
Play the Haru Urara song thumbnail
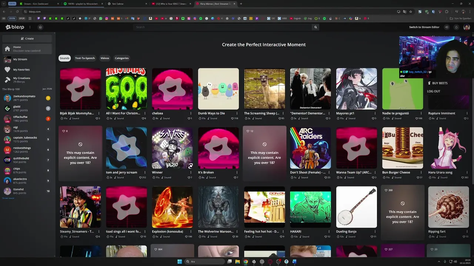click(448, 148)
